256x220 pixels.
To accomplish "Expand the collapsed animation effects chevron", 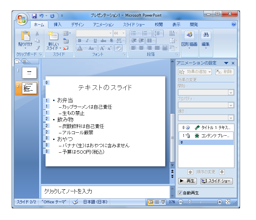I will tap(181, 142).
